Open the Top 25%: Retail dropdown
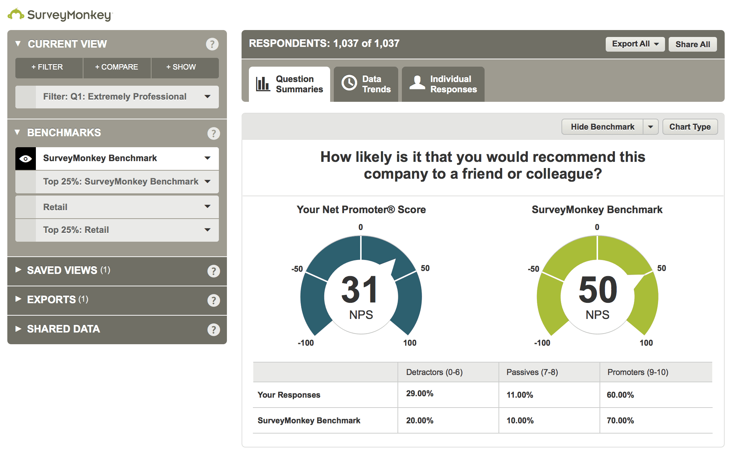This screenshot has width=732, height=457. [208, 230]
